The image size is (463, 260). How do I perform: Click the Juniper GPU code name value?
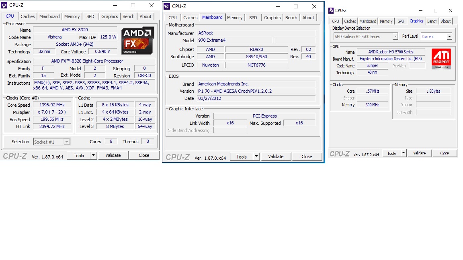(372, 66)
